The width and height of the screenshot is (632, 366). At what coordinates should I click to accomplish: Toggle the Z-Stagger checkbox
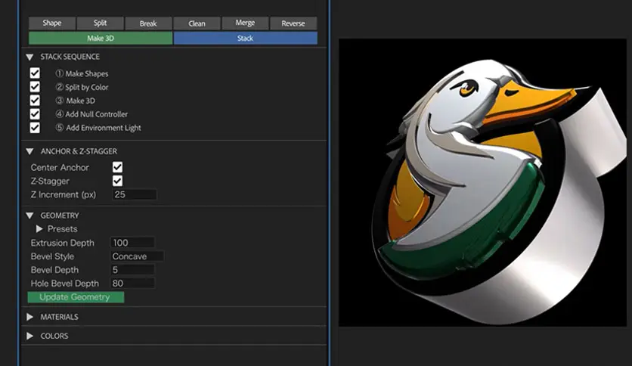click(x=117, y=181)
